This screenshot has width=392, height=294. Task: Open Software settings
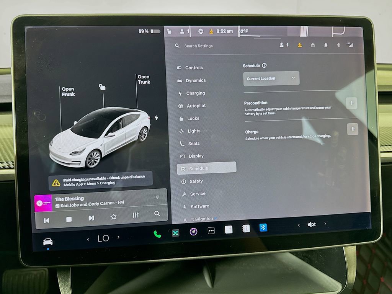point(196,206)
